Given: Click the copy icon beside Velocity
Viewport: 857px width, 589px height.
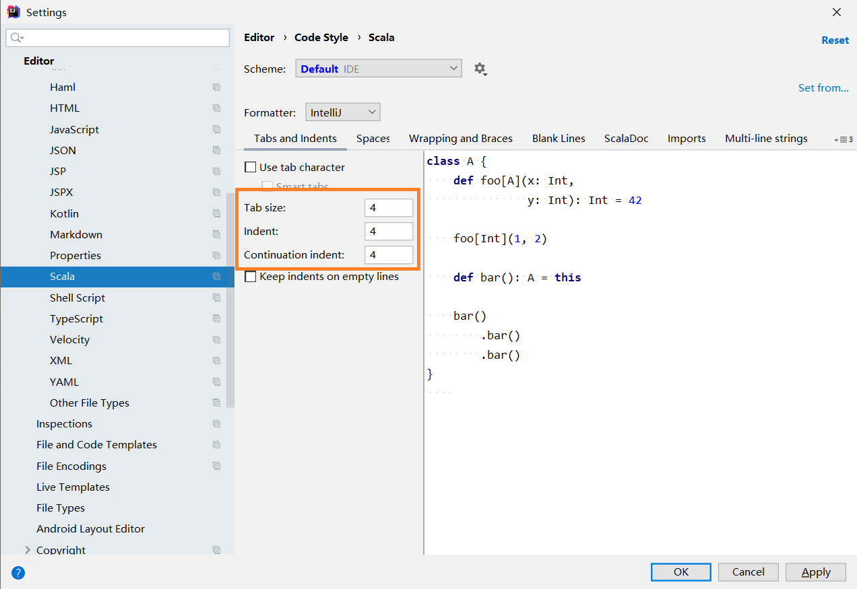Looking at the screenshot, I should pyautogui.click(x=216, y=340).
